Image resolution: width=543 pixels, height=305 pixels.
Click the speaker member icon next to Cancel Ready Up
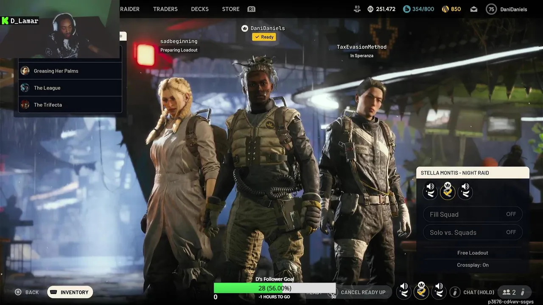coord(404,291)
